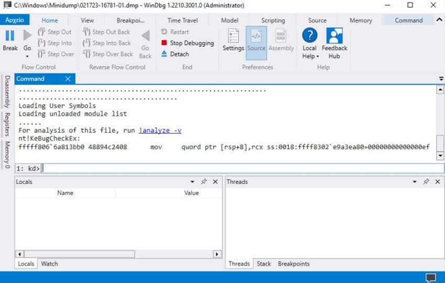Viewport: 445px width, 283px height.
Task: Close the Command window tab
Action: [x=68, y=79]
